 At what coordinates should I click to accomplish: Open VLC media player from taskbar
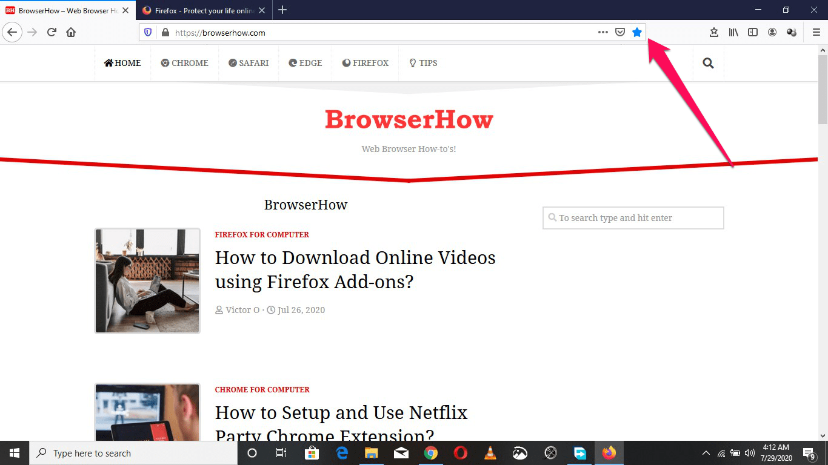(x=490, y=453)
